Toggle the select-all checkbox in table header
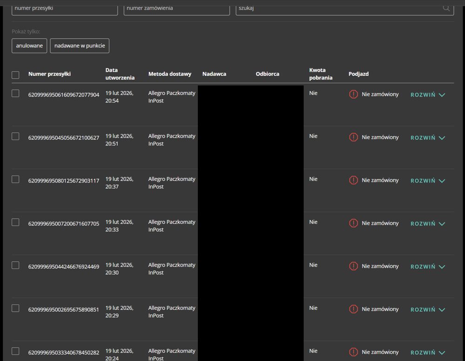Viewport: 465px width, 361px height. (x=15, y=75)
